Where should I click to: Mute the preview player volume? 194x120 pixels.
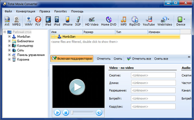pos(99,112)
